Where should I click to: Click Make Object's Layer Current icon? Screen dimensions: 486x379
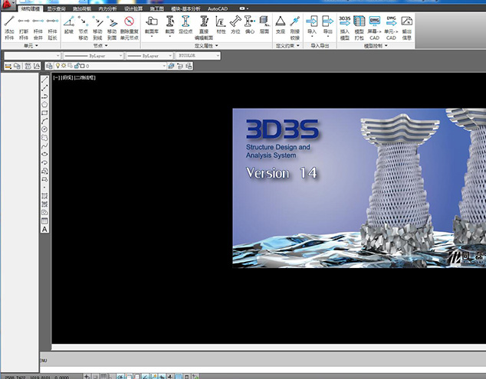coord(171,66)
